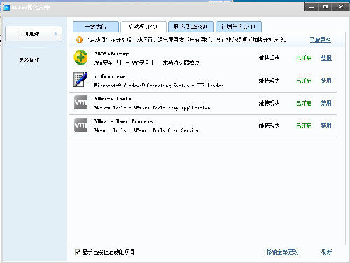Click the 360安全卫士 description under 360Safetray
Viewport: 350px width, 263px height.
tap(147, 63)
